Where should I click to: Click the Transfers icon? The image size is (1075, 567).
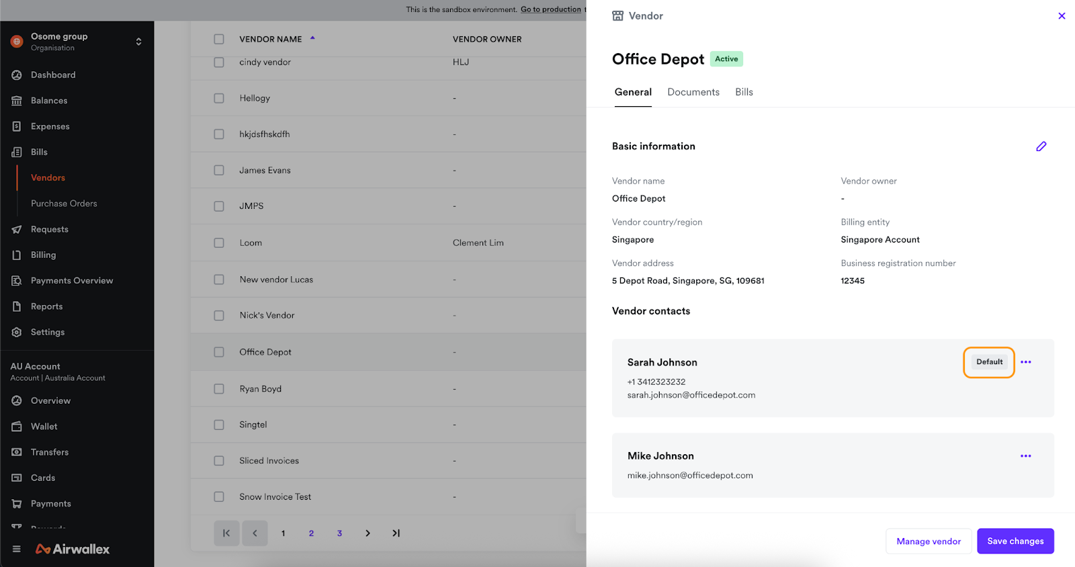[17, 452]
